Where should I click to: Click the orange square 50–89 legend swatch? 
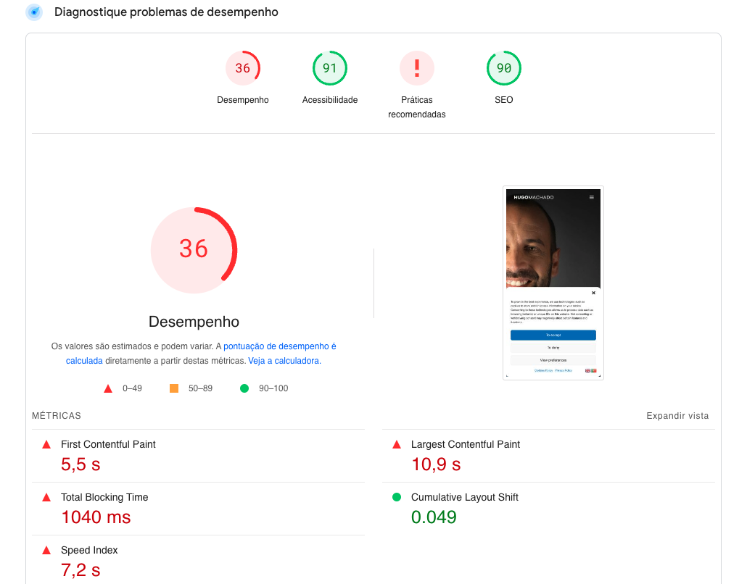[174, 388]
